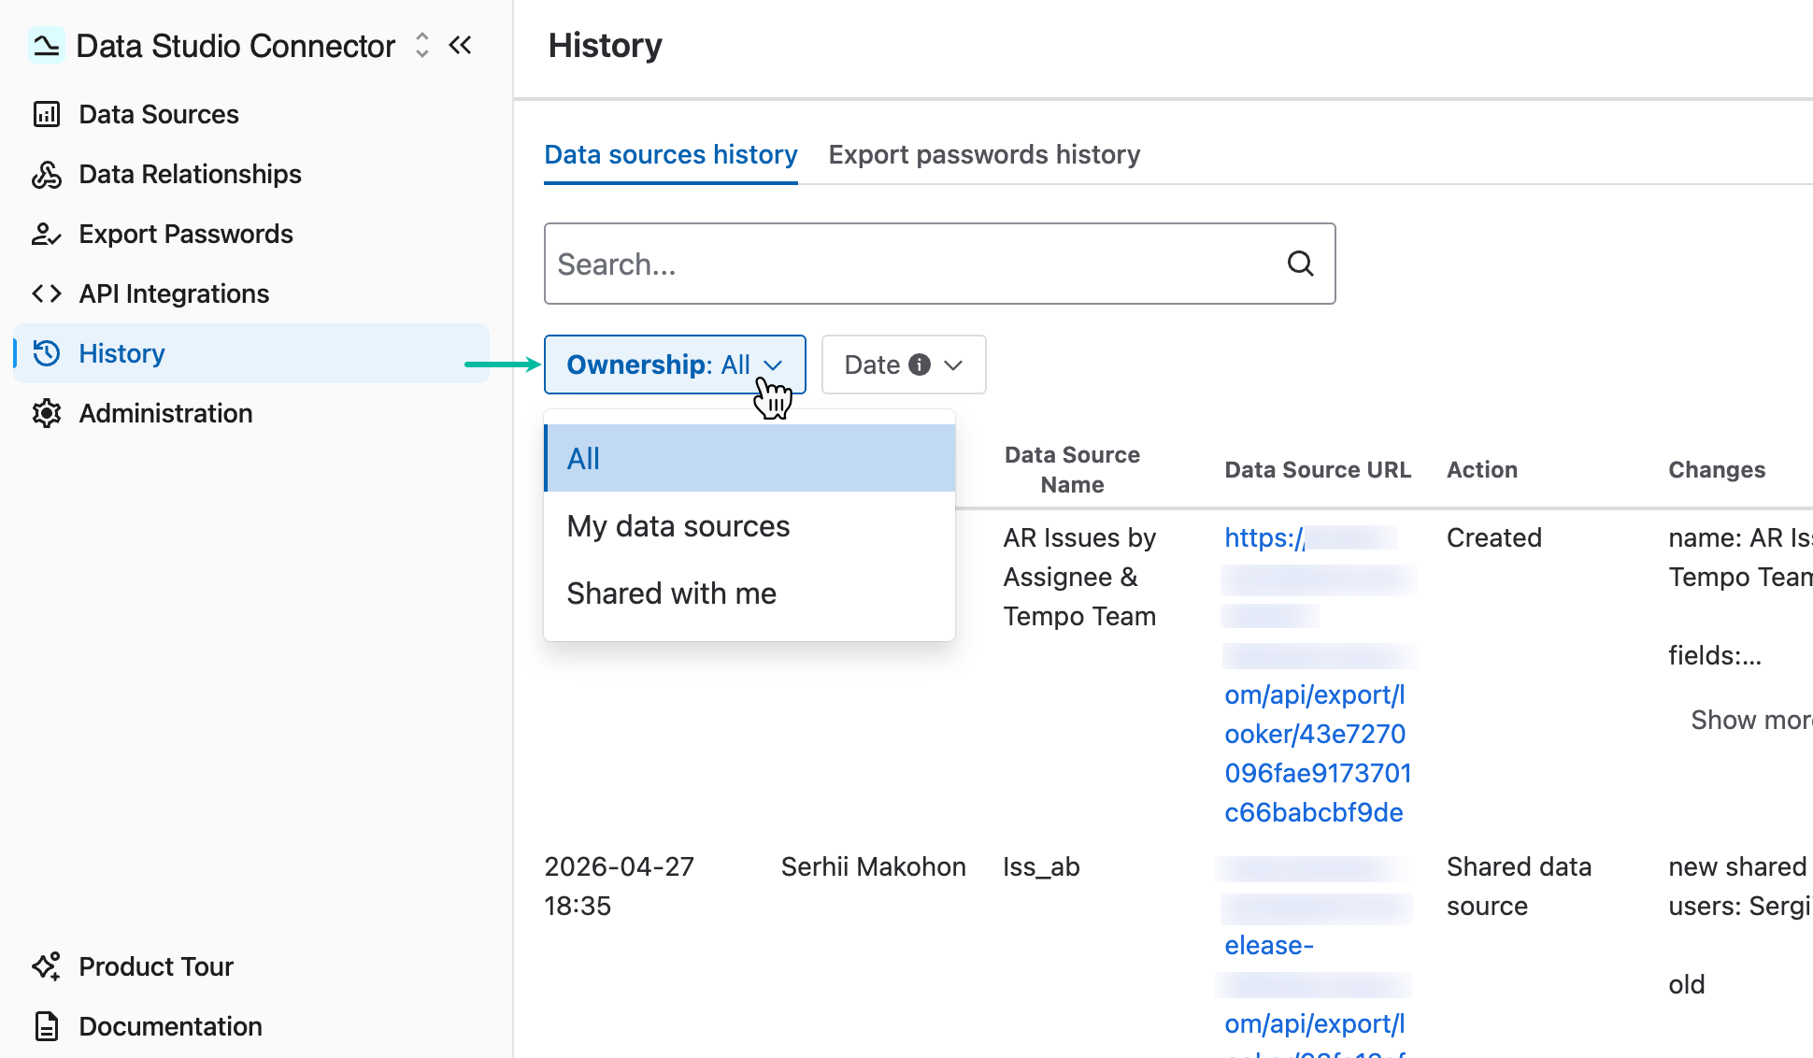The image size is (1813, 1058).
Task: Click the Data Studio Connector app title
Action: (236, 45)
